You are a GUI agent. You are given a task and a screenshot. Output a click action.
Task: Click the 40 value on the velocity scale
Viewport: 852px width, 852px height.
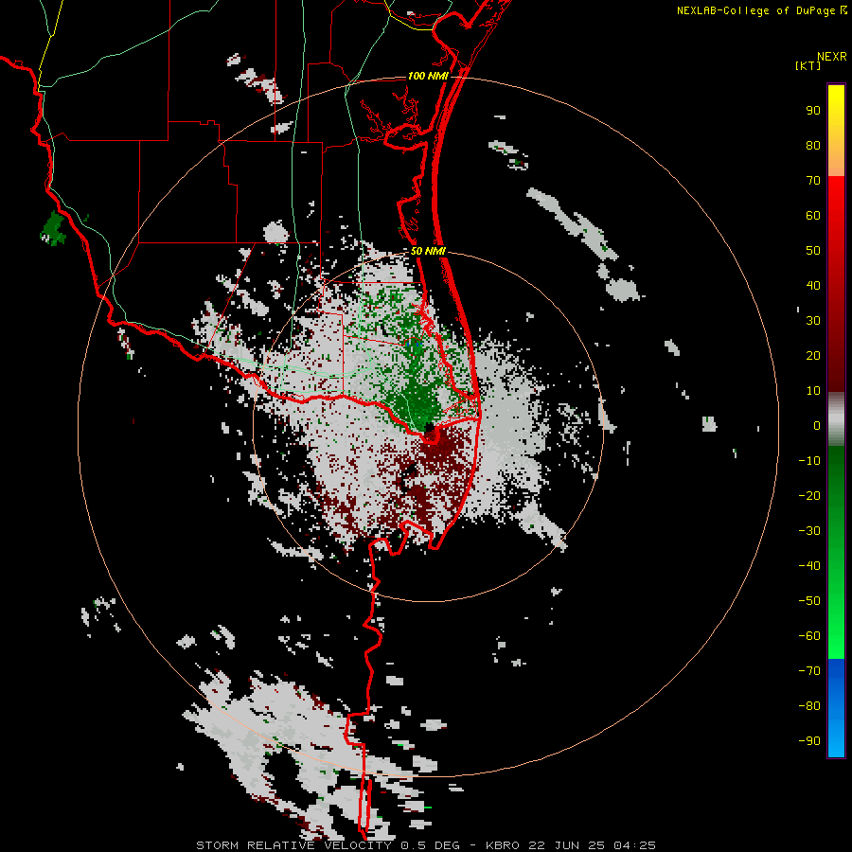(813, 286)
